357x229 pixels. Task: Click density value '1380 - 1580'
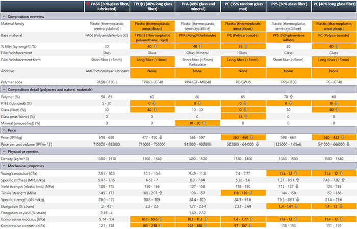(x=288, y=159)
